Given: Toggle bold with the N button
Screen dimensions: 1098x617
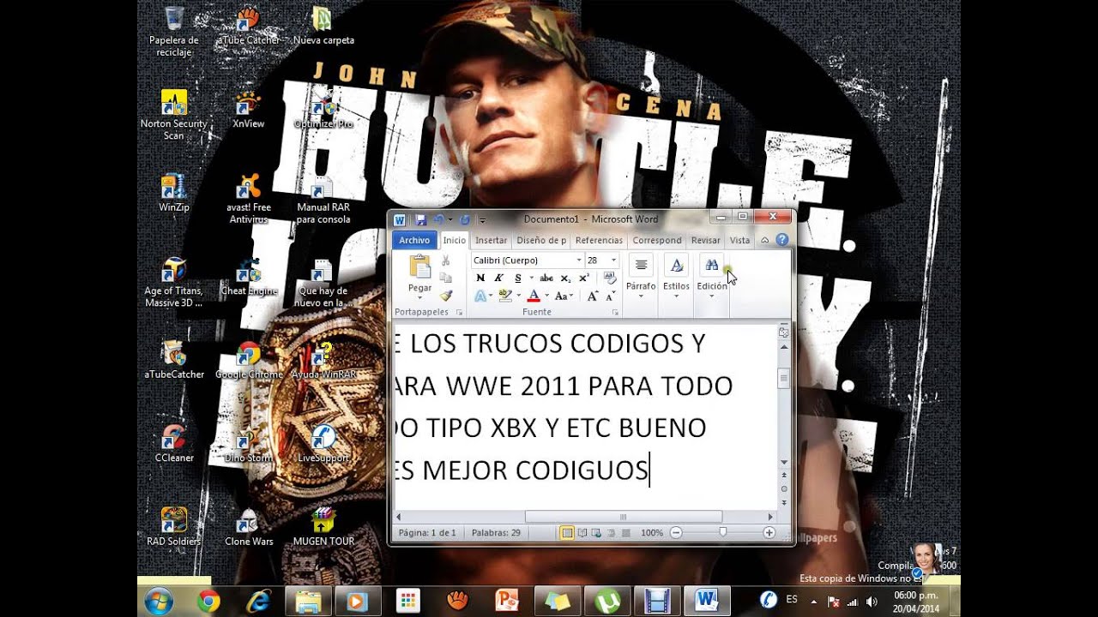Looking at the screenshot, I should click(480, 278).
